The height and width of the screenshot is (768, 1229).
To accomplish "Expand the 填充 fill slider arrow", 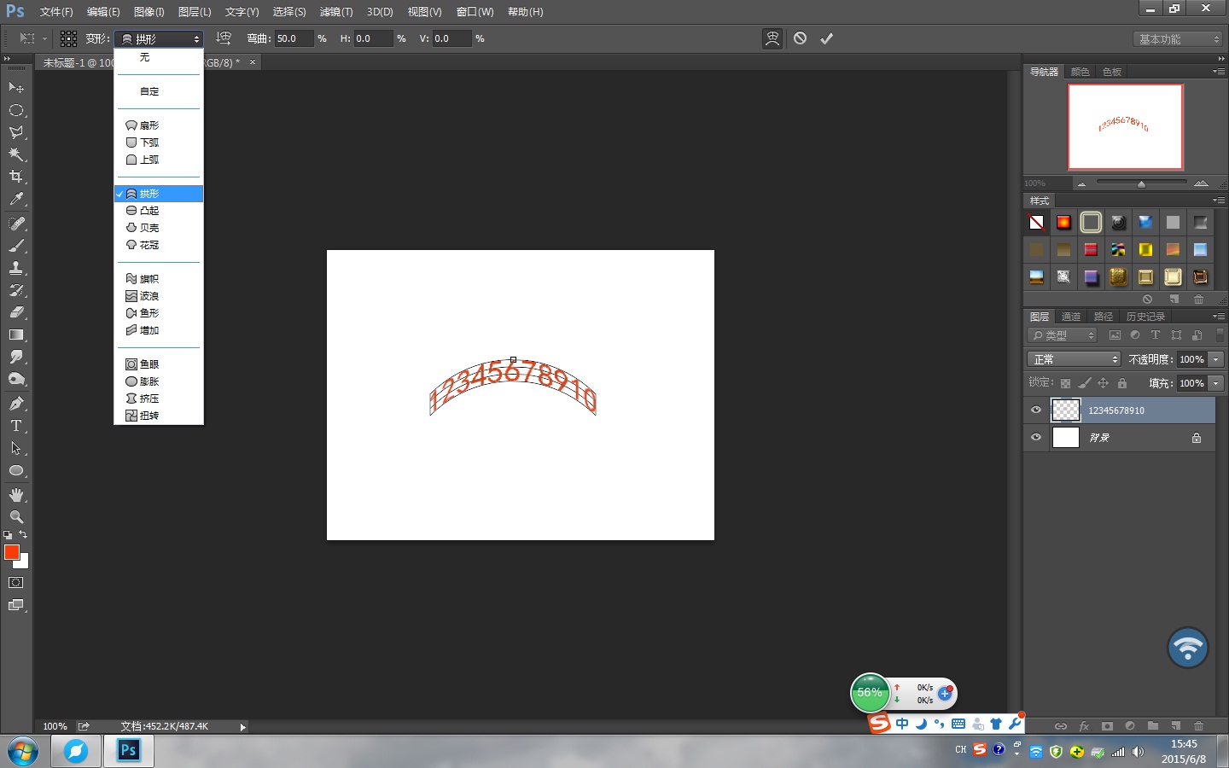I will tap(1216, 383).
